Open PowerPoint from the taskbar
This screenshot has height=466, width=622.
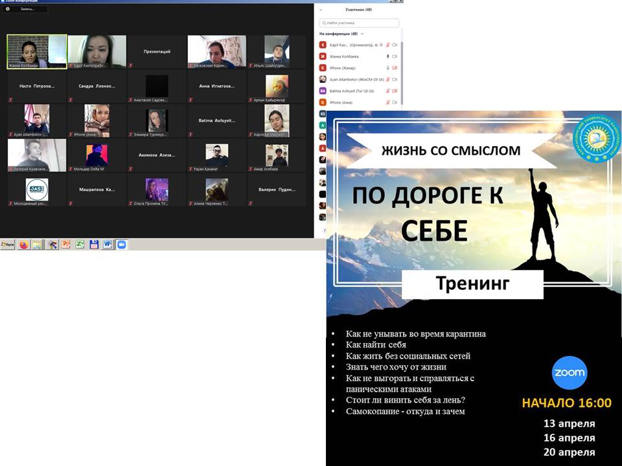(x=65, y=245)
